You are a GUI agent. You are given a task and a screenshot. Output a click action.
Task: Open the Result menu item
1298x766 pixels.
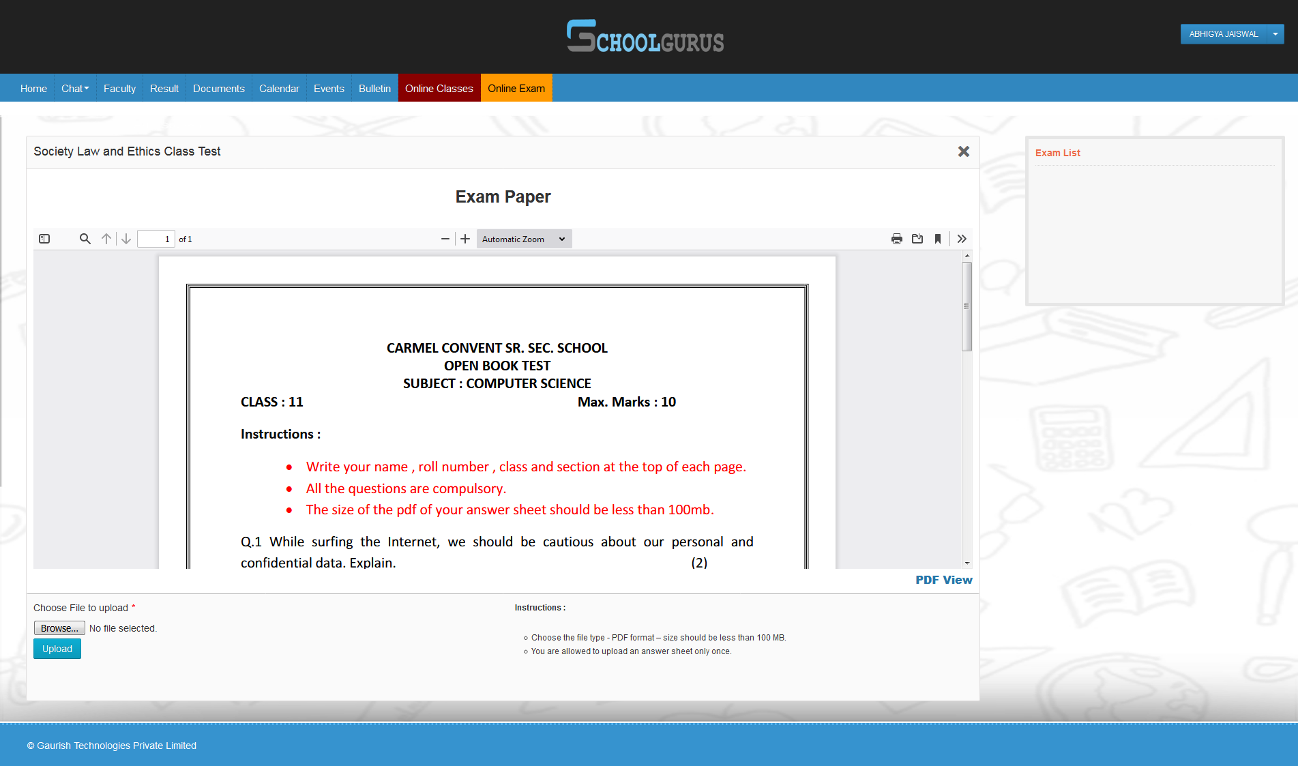coord(164,89)
